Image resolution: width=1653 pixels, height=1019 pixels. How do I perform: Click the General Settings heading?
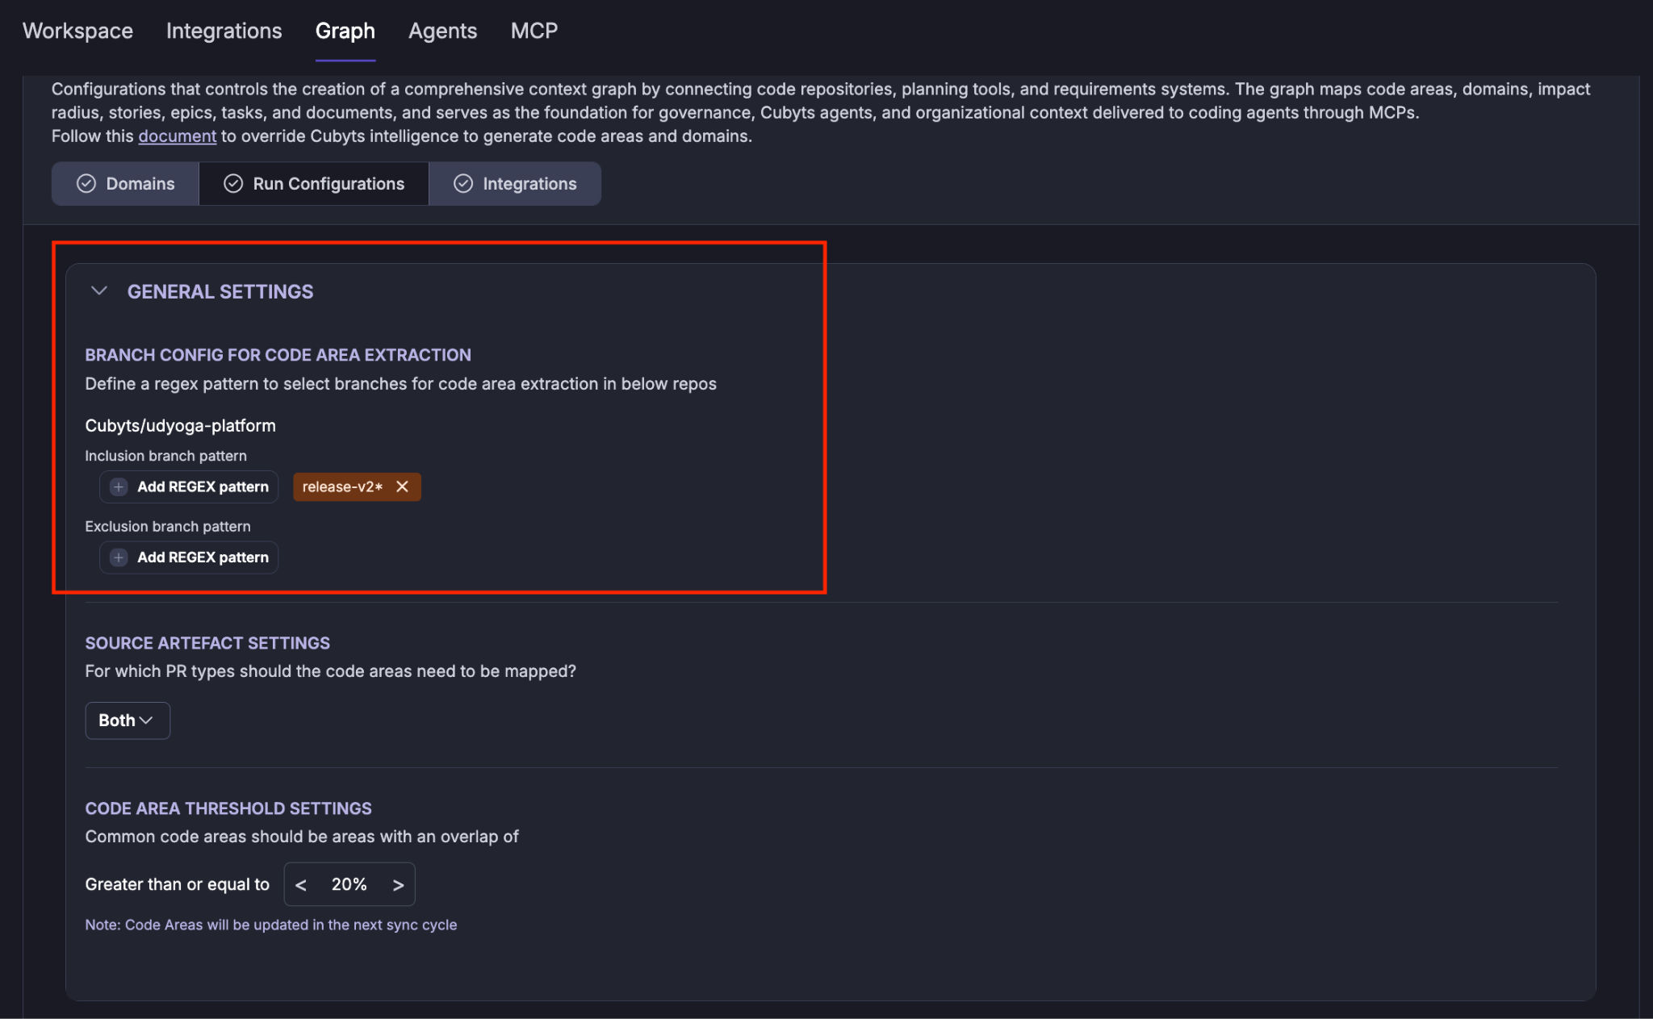coord(220,291)
